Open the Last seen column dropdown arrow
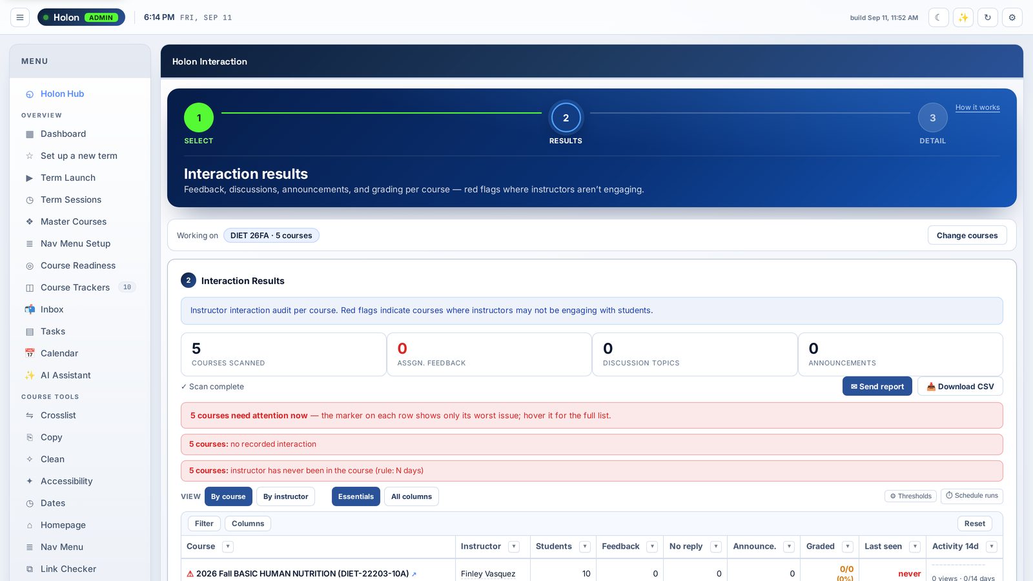The height and width of the screenshot is (581, 1033). [x=915, y=547]
